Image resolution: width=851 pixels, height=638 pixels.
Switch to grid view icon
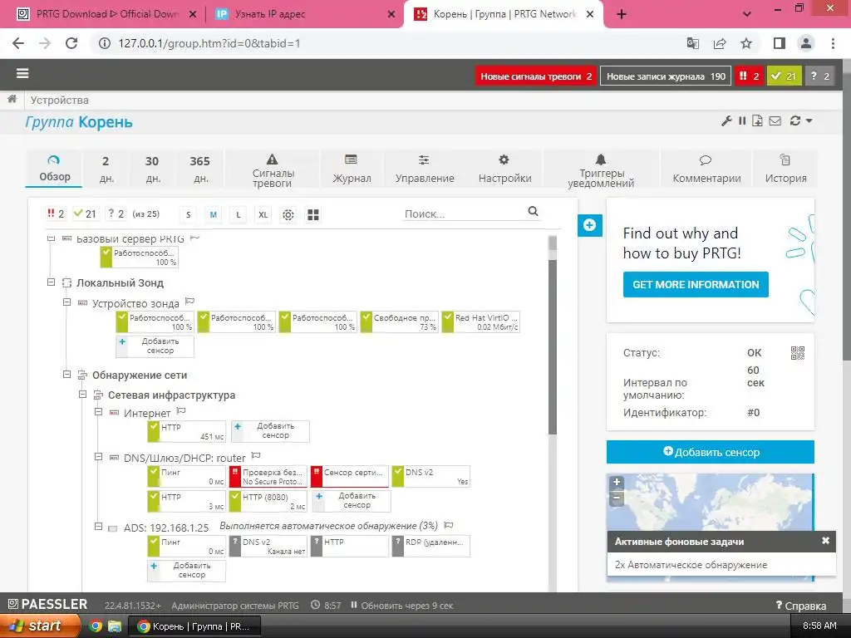coord(313,215)
